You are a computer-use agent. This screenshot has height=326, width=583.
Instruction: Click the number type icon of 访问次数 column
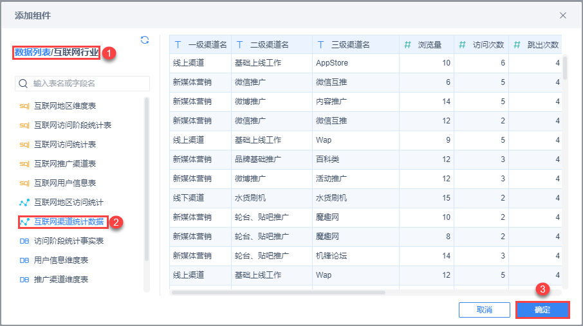[462, 45]
